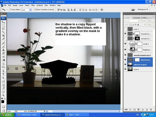Select the Blur tool
This screenshot has width=156, height=117.
(3, 63)
